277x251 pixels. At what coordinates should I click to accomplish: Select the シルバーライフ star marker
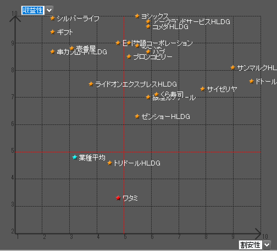coord(53,18)
